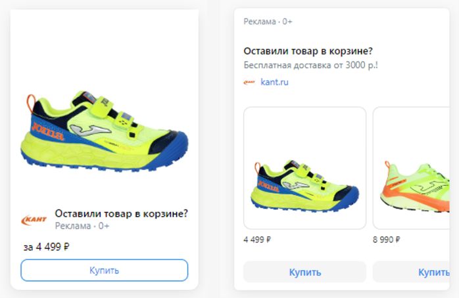The width and height of the screenshot is (459, 298).
Task: Click the 8 990 ₽ price label
Action: (x=387, y=240)
